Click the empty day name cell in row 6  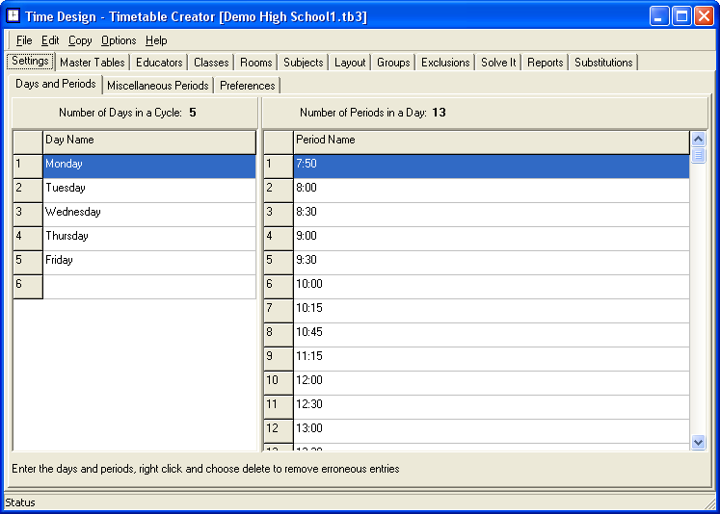click(x=149, y=284)
